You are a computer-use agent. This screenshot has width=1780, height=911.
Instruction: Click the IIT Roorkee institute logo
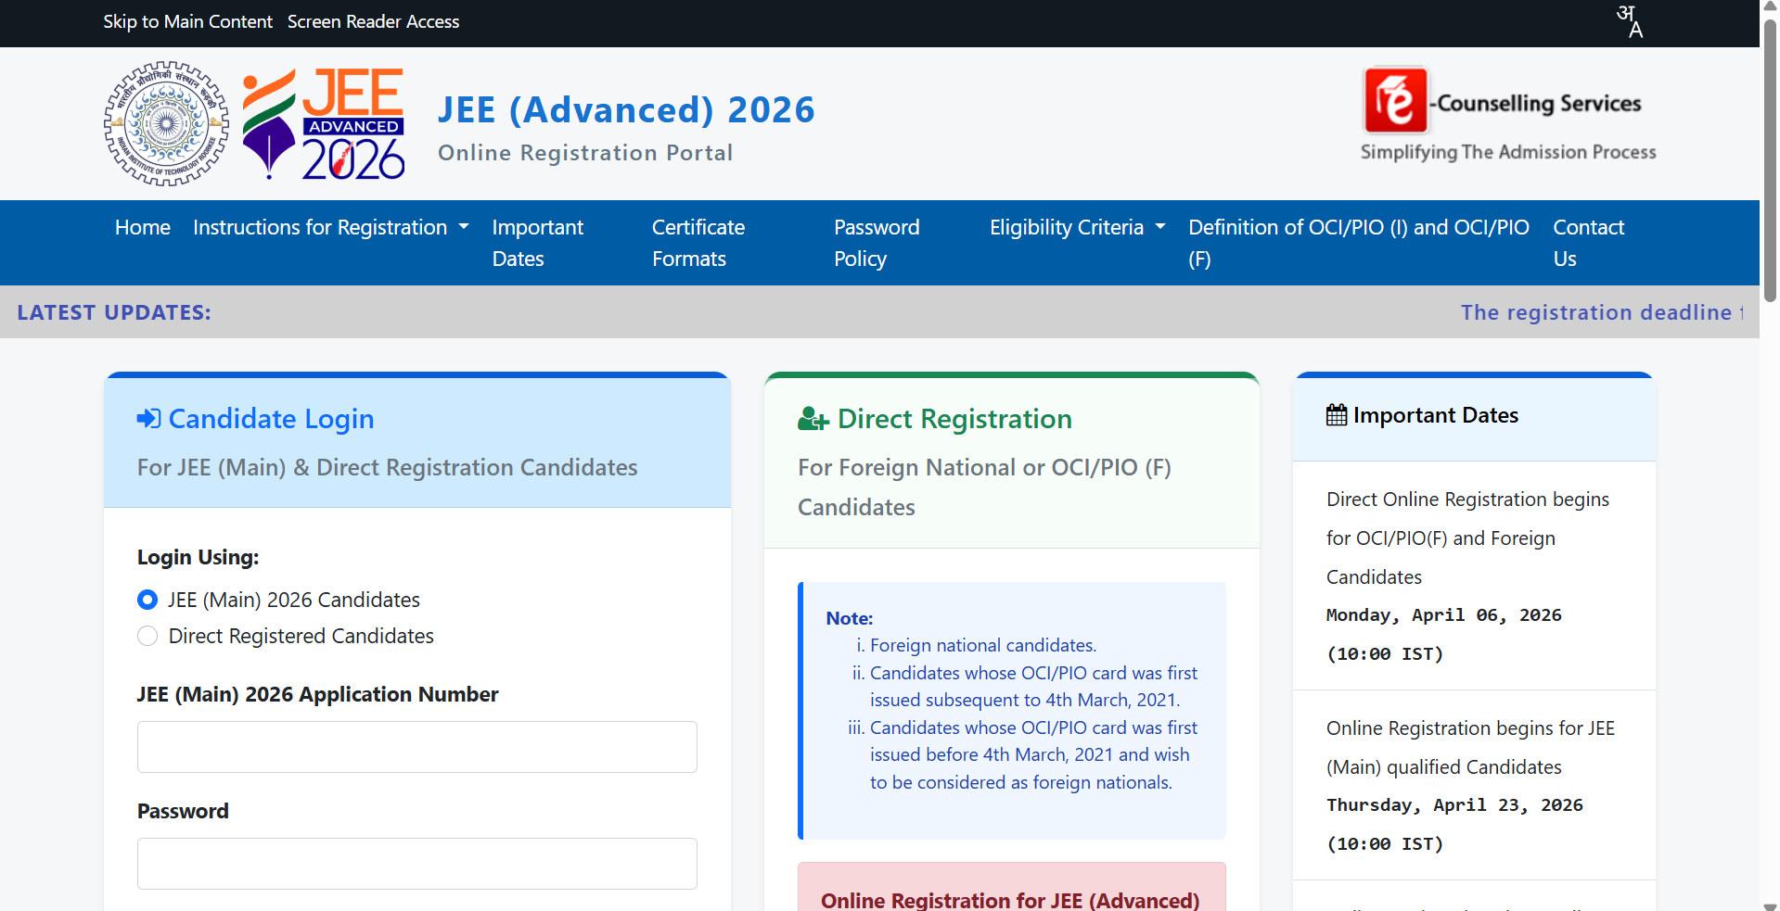coord(167,123)
